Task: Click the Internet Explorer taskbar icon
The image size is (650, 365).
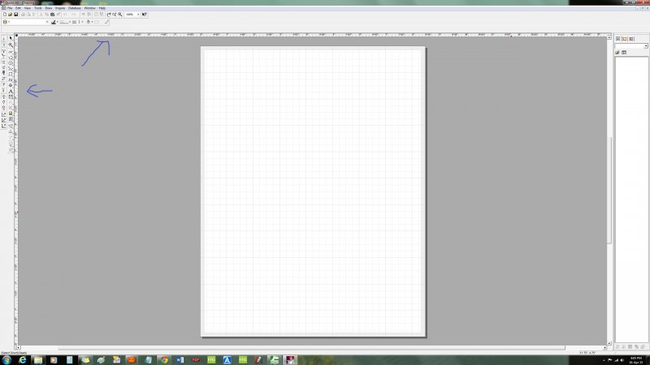Action: pos(22,360)
